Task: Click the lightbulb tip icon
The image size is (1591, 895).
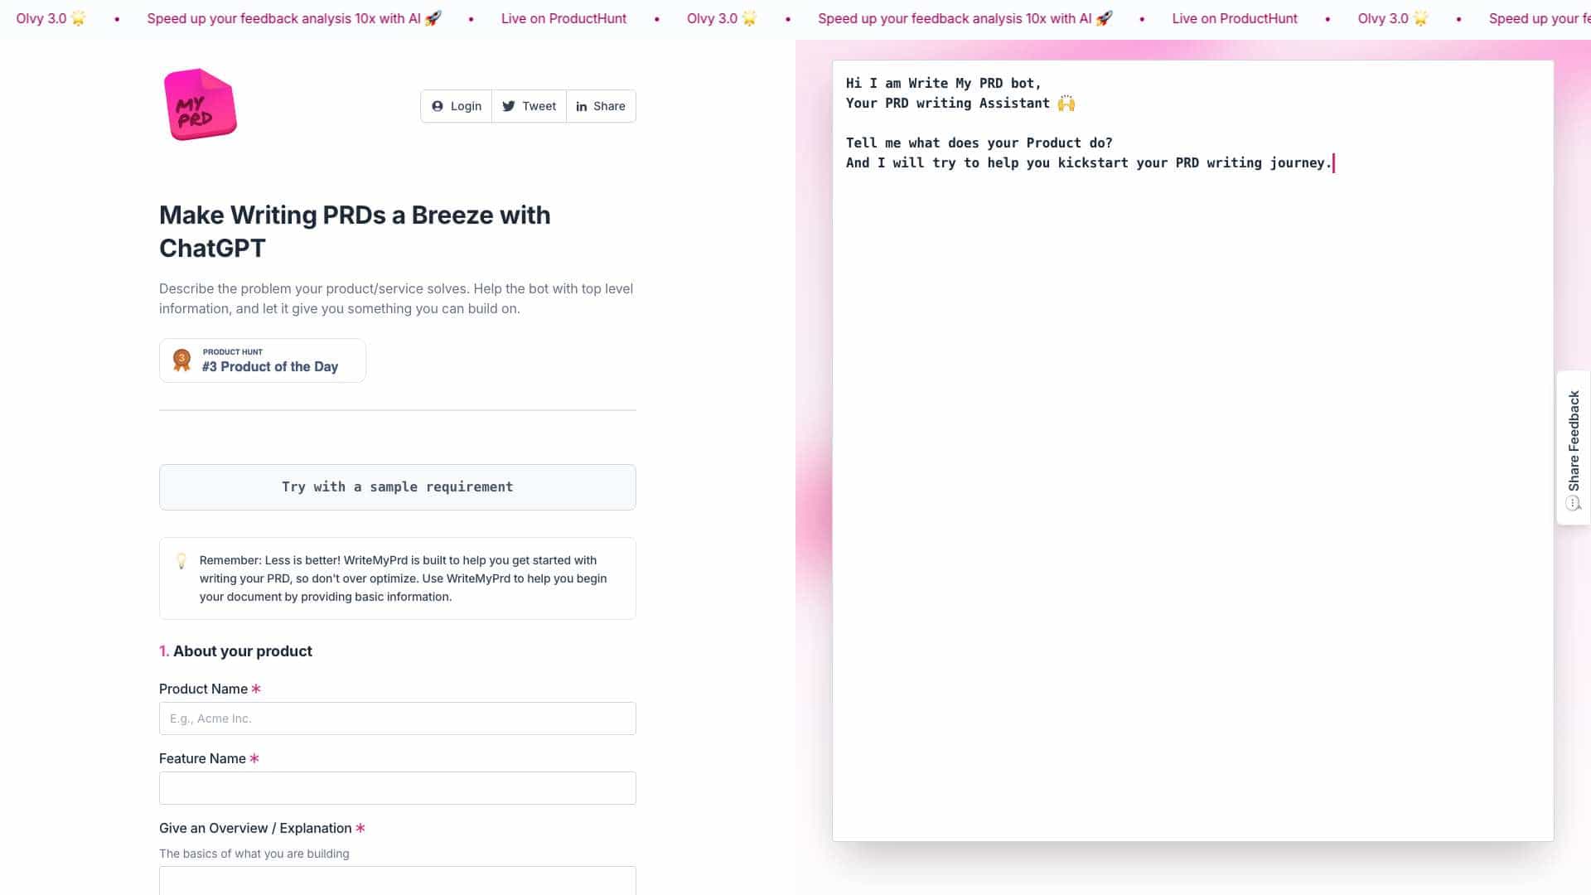Action: 181,561
